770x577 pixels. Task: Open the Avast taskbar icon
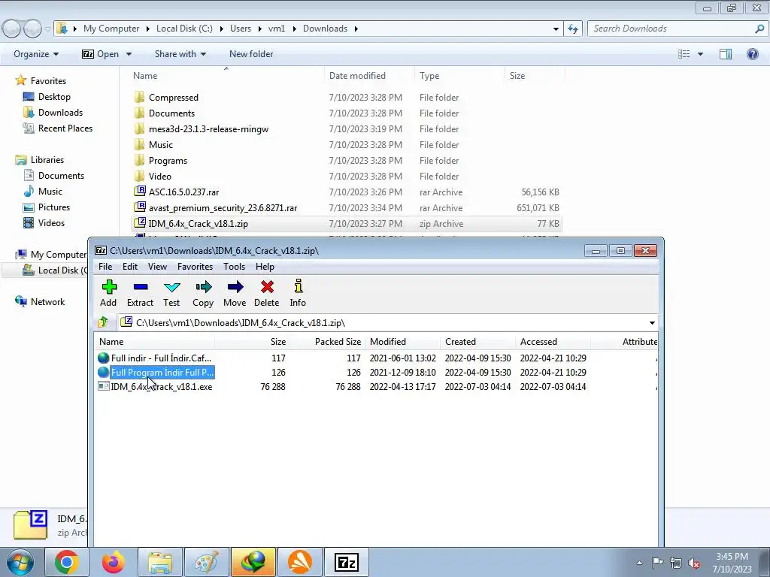pos(299,562)
